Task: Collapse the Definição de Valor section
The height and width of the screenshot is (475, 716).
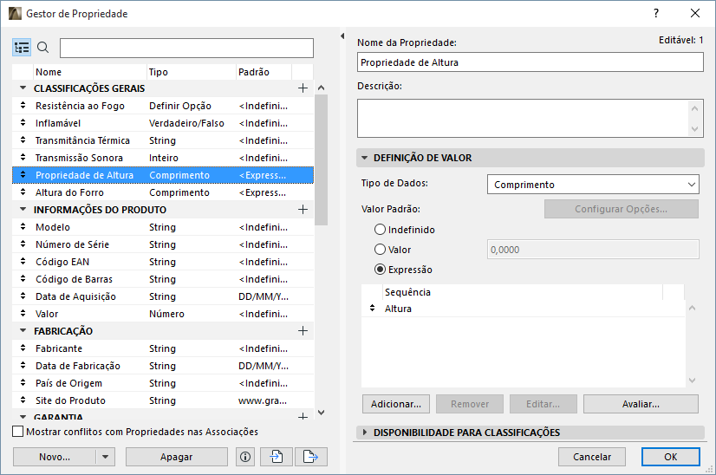Action: pyautogui.click(x=364, y=158)
